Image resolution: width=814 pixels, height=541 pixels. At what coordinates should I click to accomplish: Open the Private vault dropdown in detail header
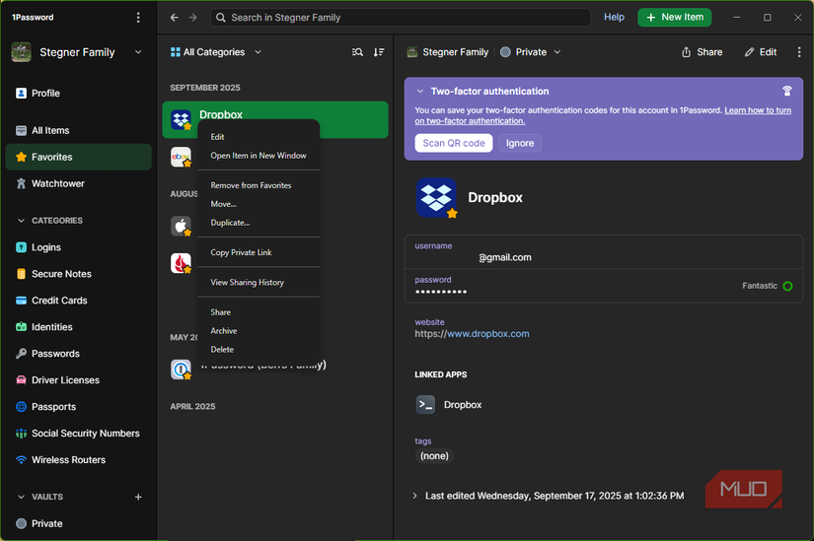(x=531, y=52)
